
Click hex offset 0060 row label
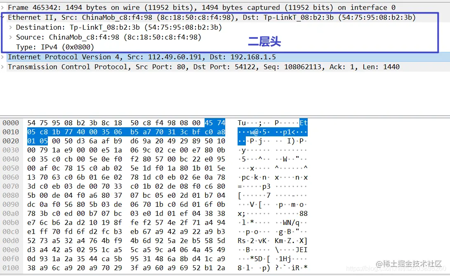(x=11, y=178)
